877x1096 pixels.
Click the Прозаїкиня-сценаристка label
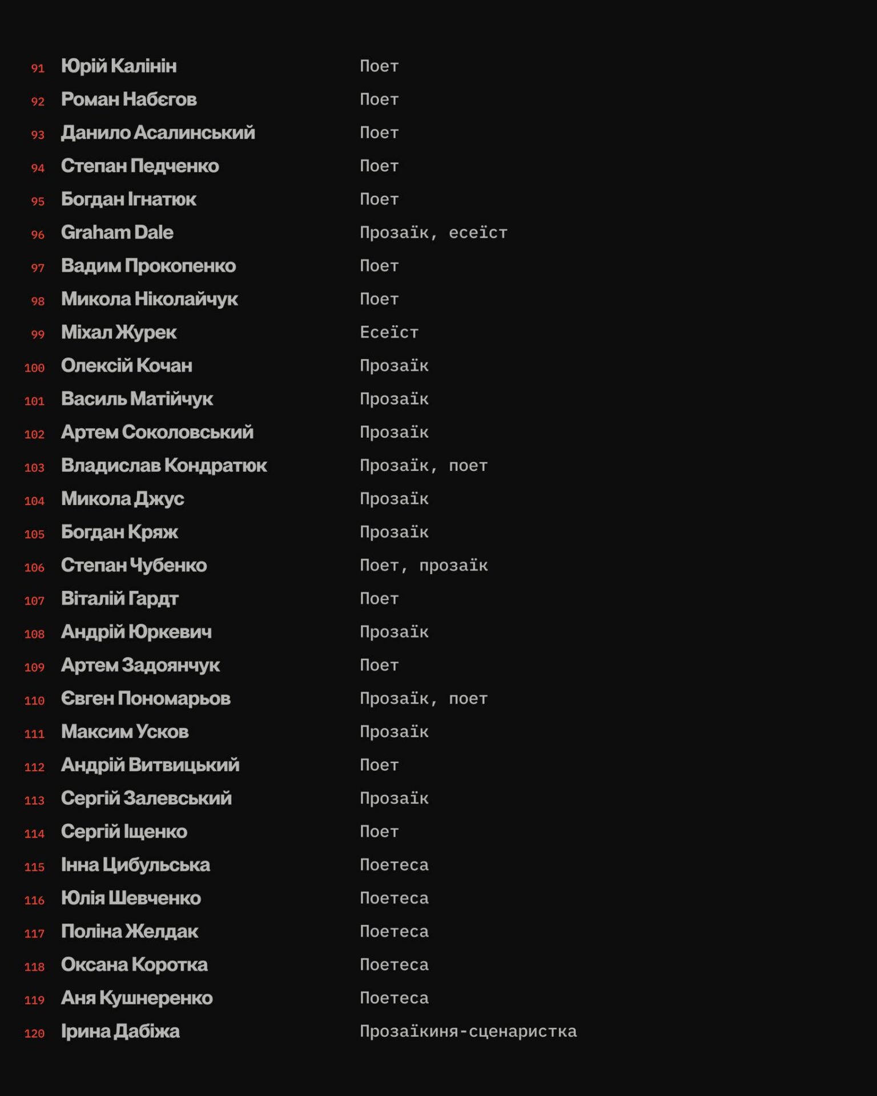coord(468,1031)
